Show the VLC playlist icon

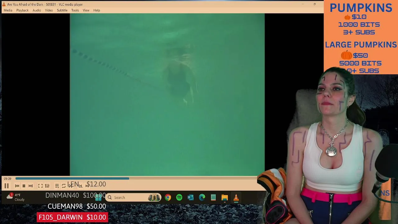tap(57, 186)
